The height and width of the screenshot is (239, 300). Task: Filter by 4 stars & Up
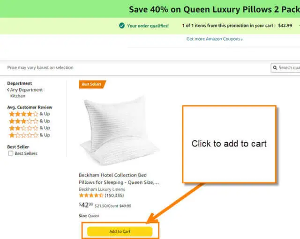pyautogui.click(x=30, y=114)
